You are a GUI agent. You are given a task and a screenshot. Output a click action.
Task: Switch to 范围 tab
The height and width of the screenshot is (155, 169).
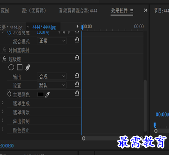pos(5,10)
